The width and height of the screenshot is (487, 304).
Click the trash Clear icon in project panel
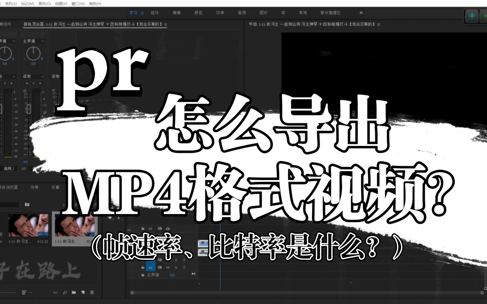pos(92,292)
